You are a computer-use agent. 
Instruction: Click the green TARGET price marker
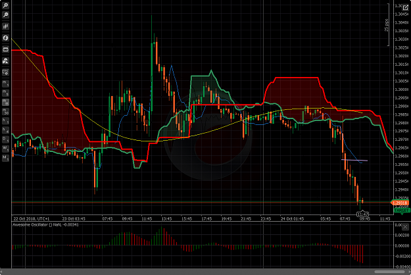point(401,211)
